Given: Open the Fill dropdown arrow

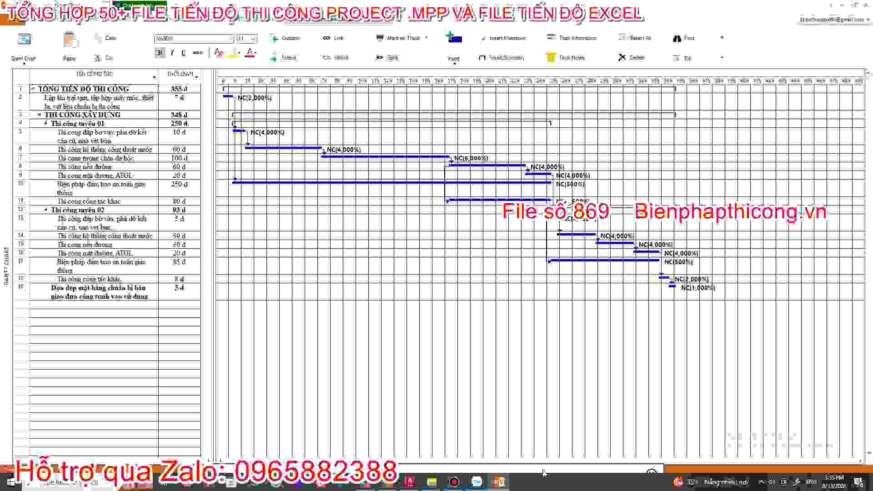Looking at the screenshot, I should click(x=722, y=58).
